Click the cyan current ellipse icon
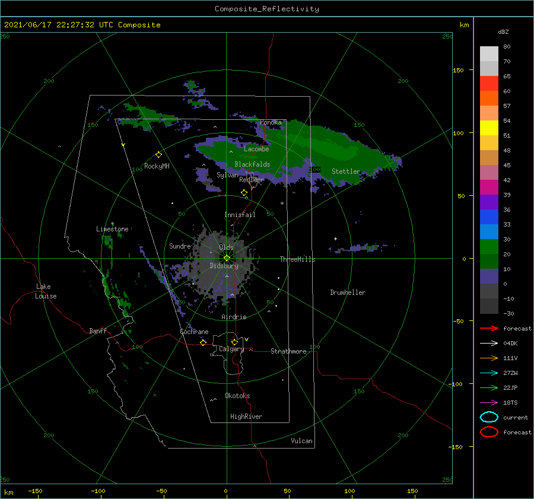Image resolution: width=534 pixels, height=499 pixels. point(489,417)
